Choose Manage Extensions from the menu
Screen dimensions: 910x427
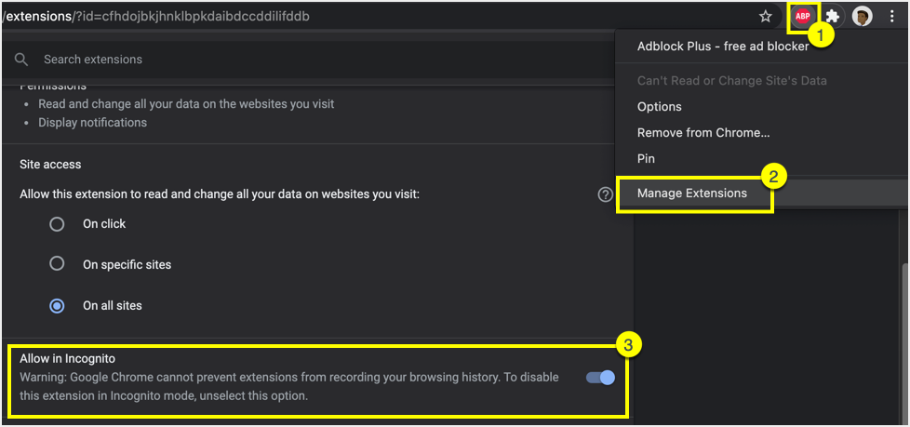692,193
